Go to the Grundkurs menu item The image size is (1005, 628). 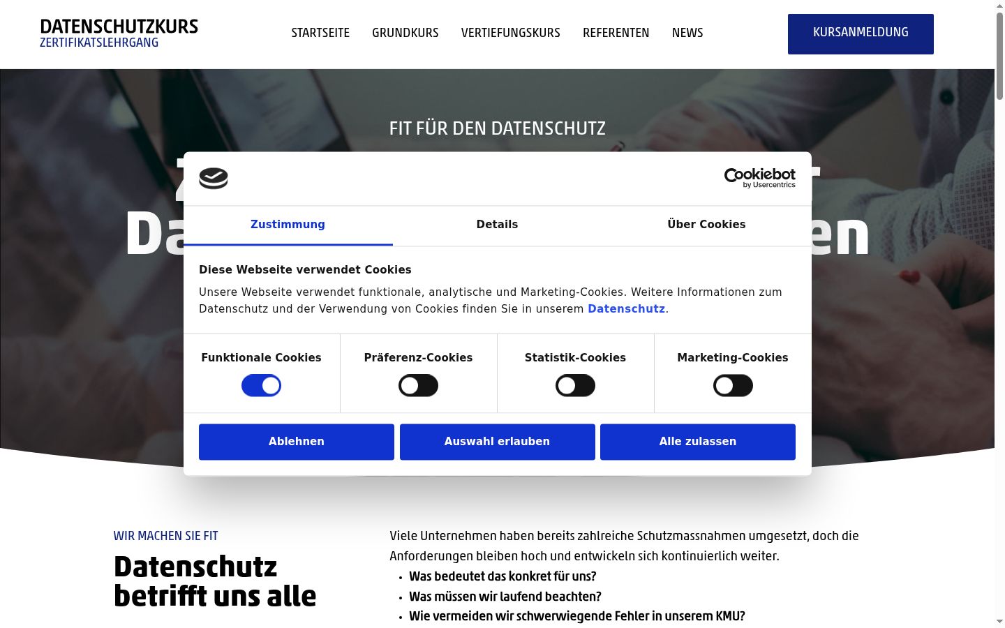click(405, 33)
